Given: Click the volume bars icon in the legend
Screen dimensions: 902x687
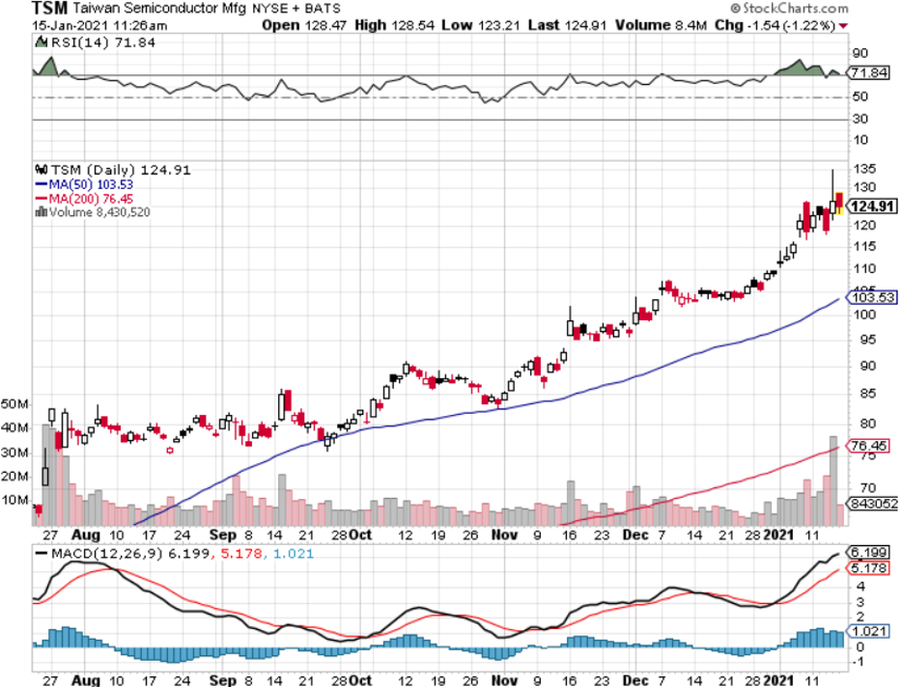Looking at the screenshot, I should click(x=41, y=212).
